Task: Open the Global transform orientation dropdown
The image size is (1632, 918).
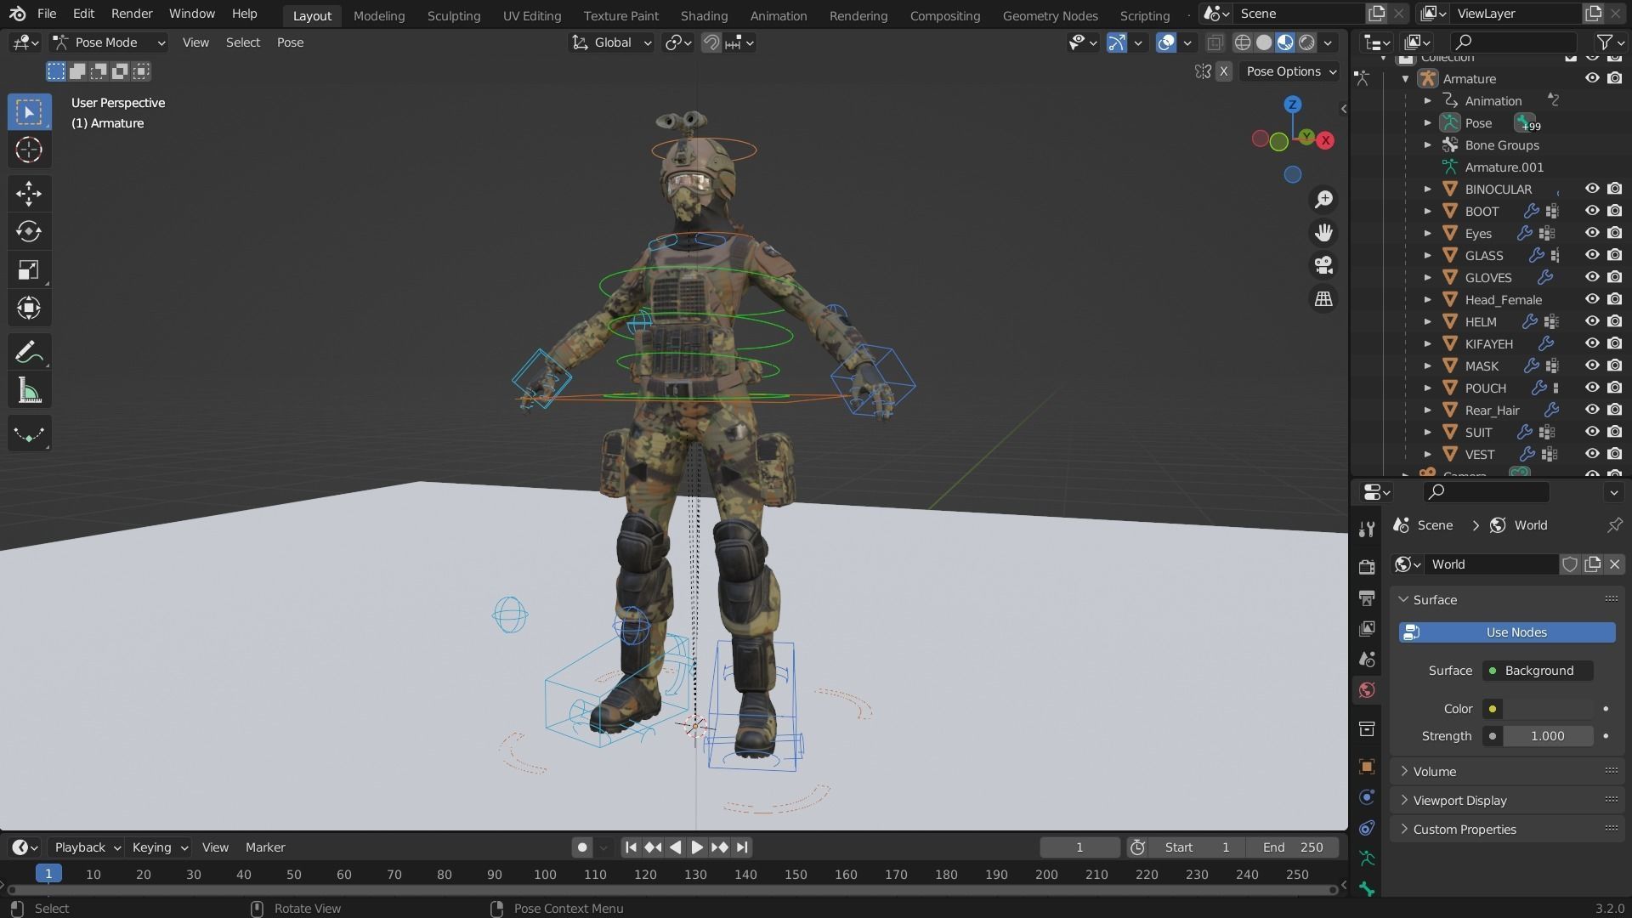Action: point(611,42)
